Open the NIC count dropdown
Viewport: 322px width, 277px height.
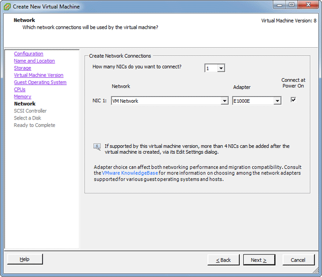pos(215,68)
